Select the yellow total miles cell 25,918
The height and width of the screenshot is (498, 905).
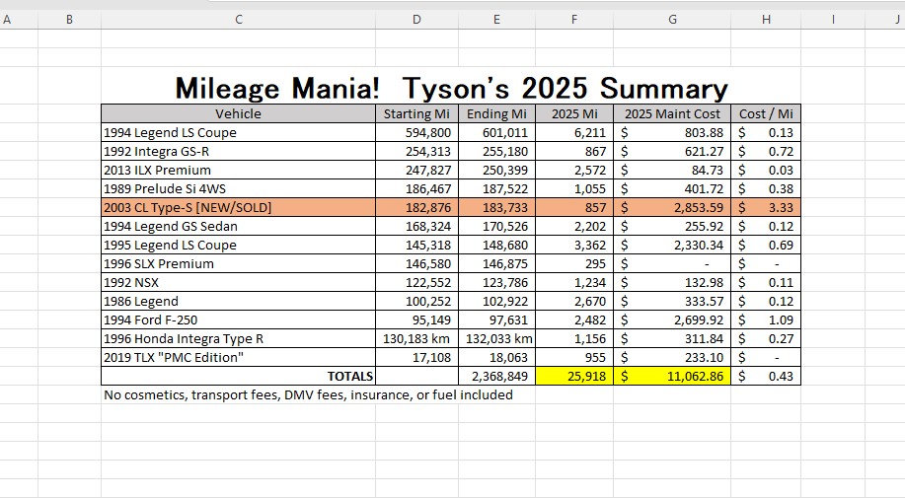coord(574,376)
